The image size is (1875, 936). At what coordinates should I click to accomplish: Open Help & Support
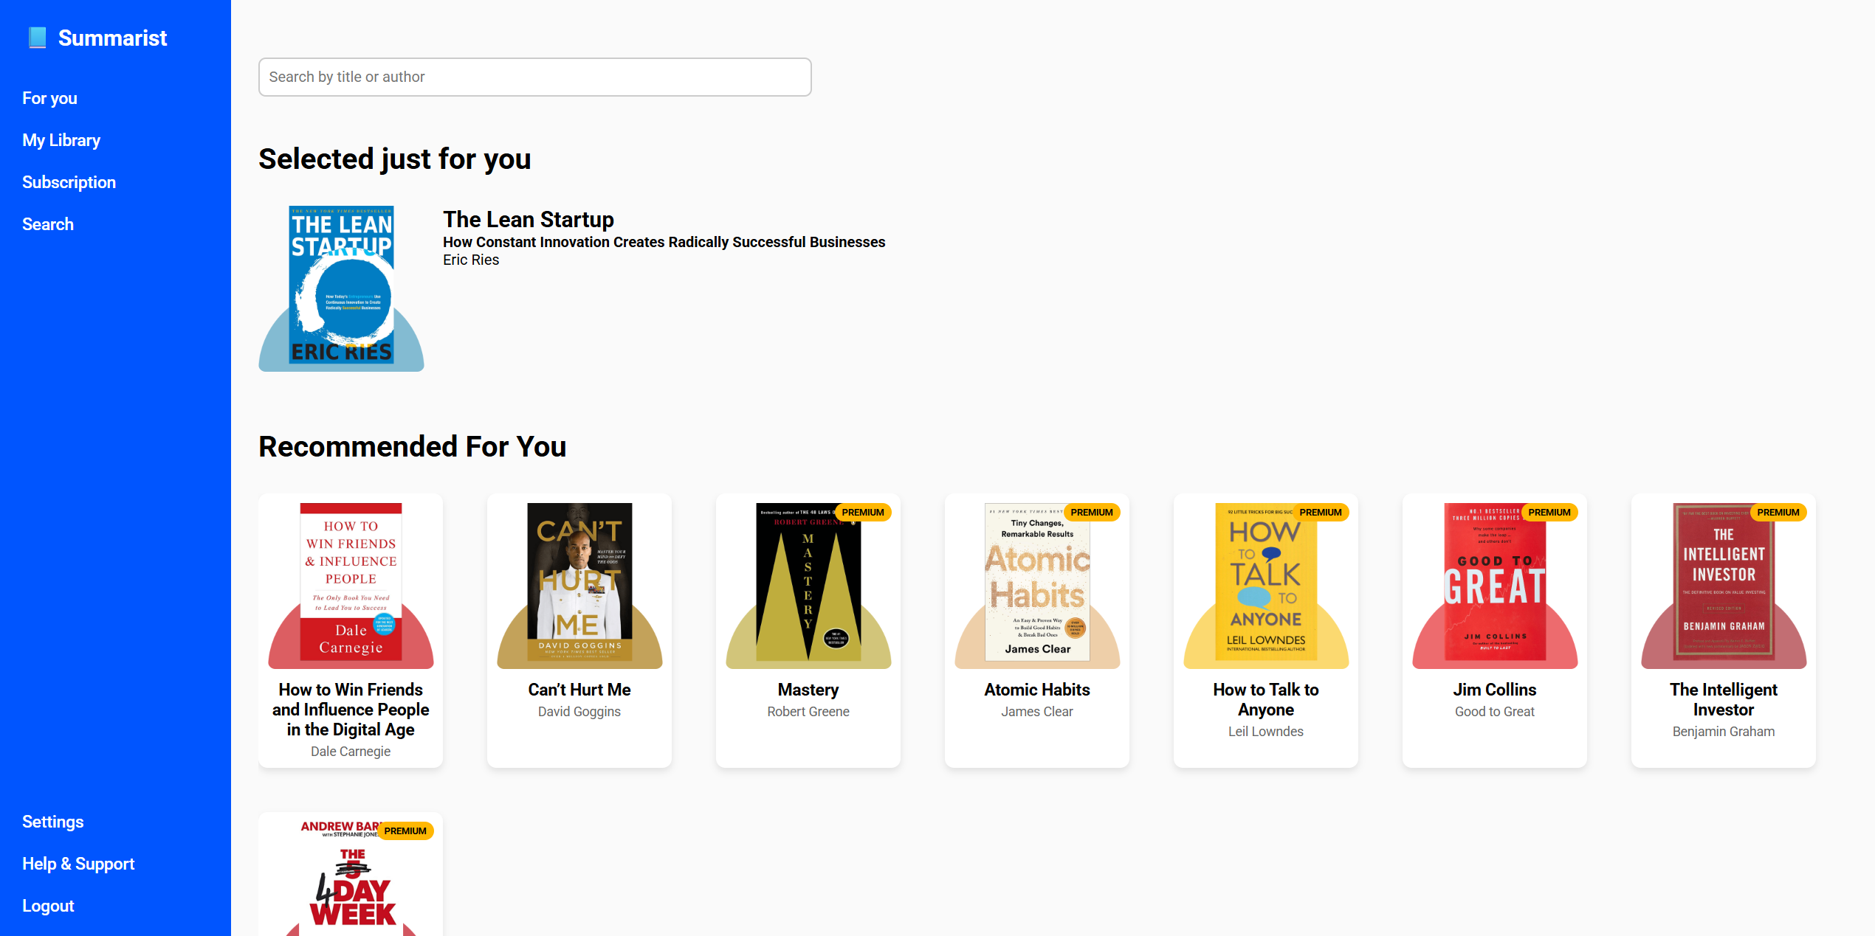pyautogui.click(x=78, y=864)
